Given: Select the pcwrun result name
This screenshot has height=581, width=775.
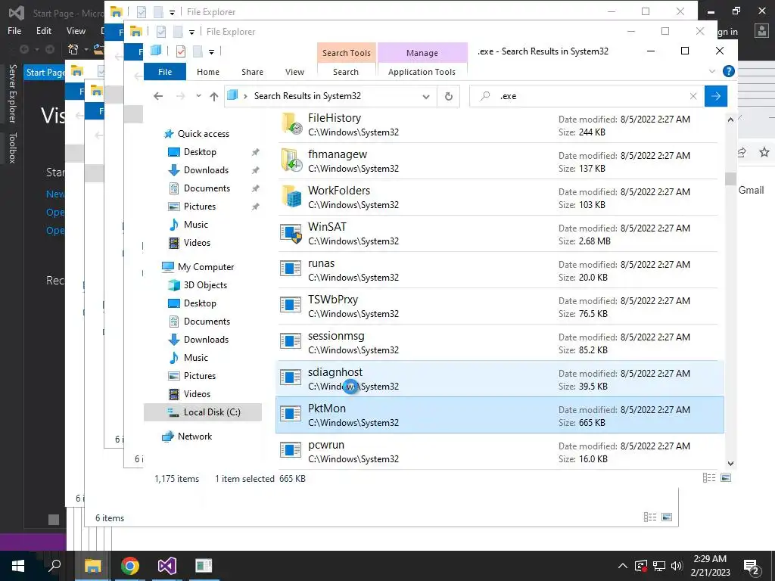Looking at the screenshot, I should pyautogui.click(x=326, y=445).
